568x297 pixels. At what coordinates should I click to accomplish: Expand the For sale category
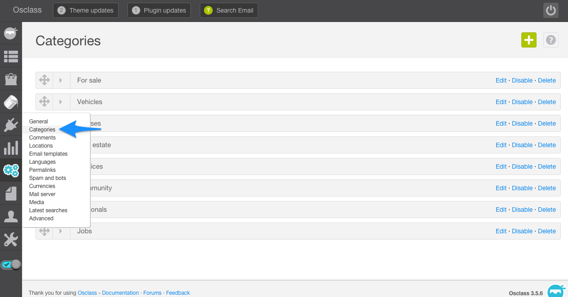click(61, 80)
